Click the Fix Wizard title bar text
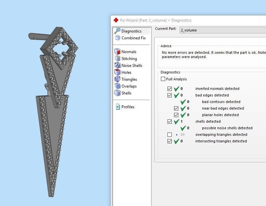266x206 pixels. pos(156,20)
